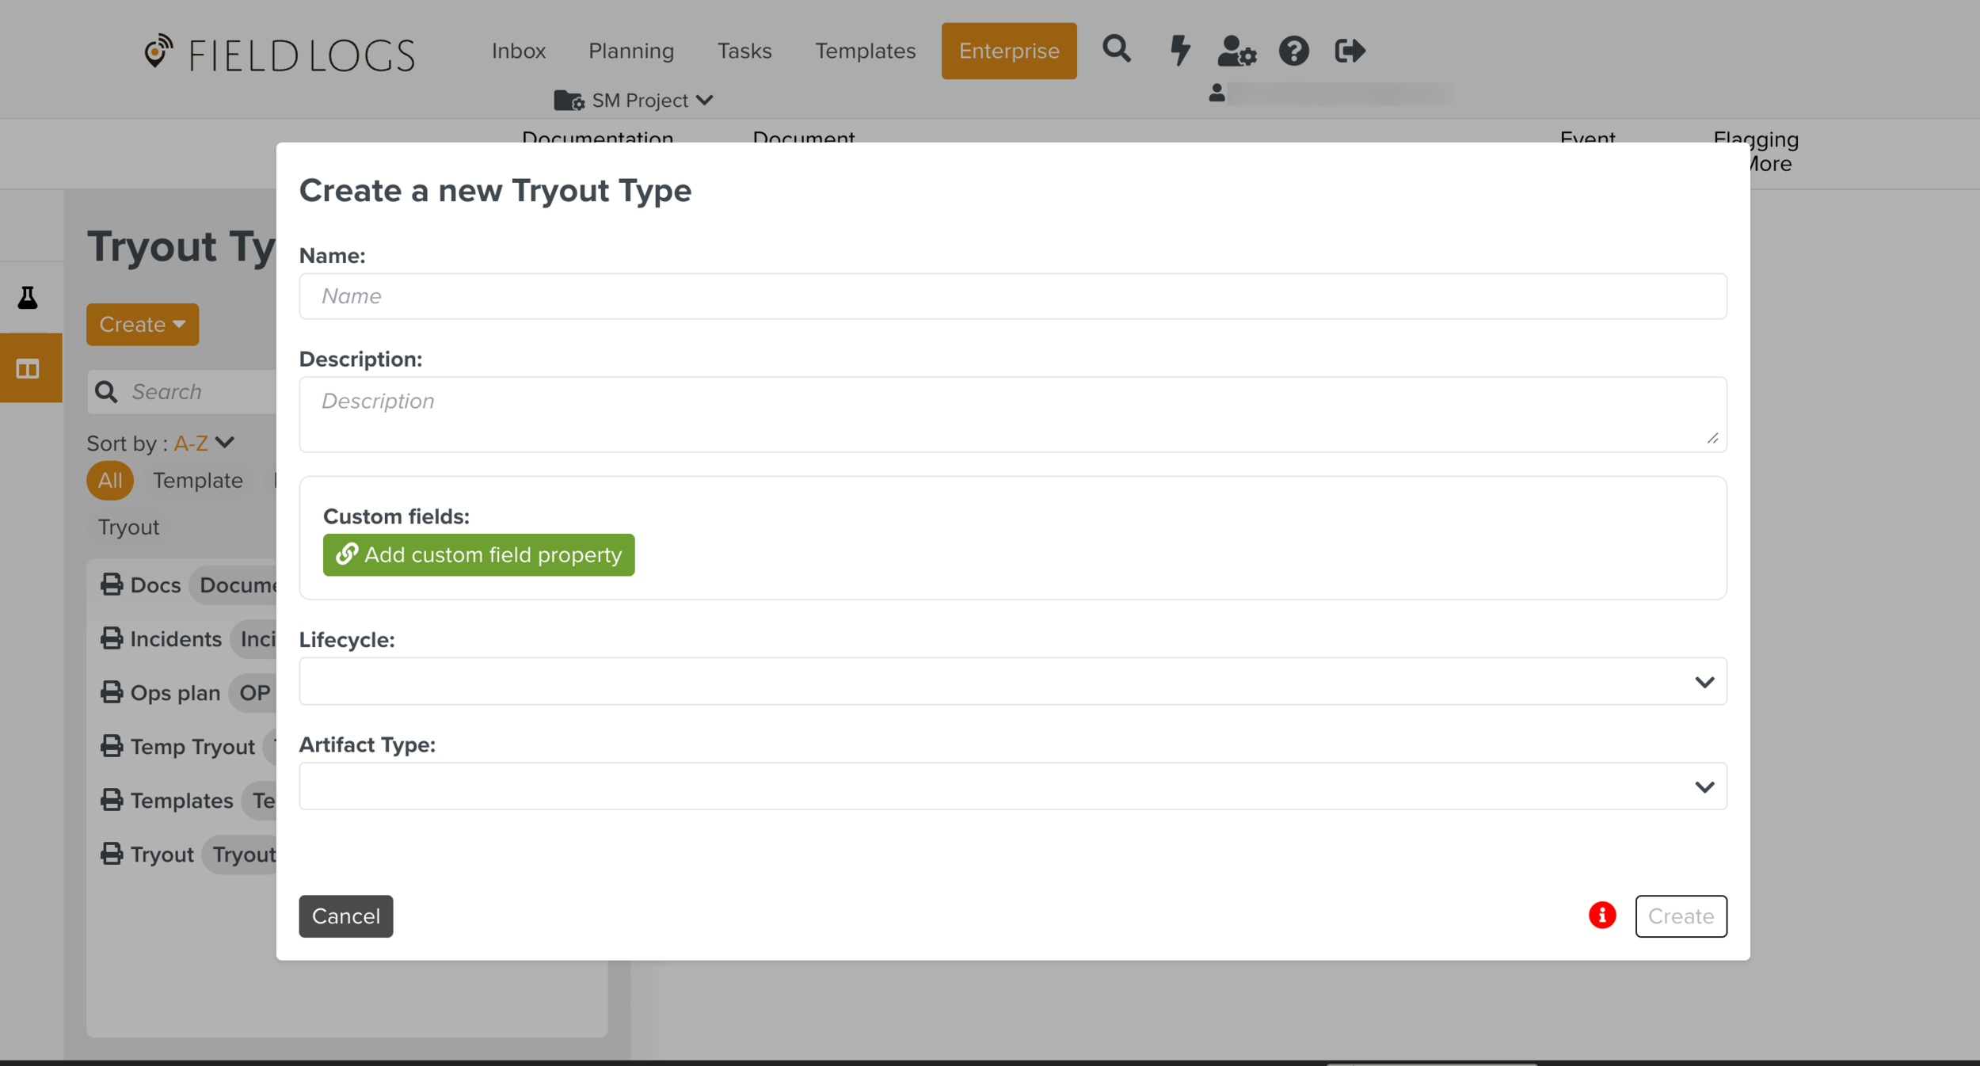Open the Enterprise tab

tap(1008, 51)
